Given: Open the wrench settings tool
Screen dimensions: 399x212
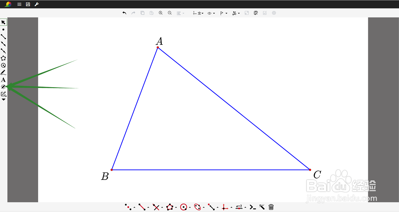Looking at the screenshot, I should (37, 4).
